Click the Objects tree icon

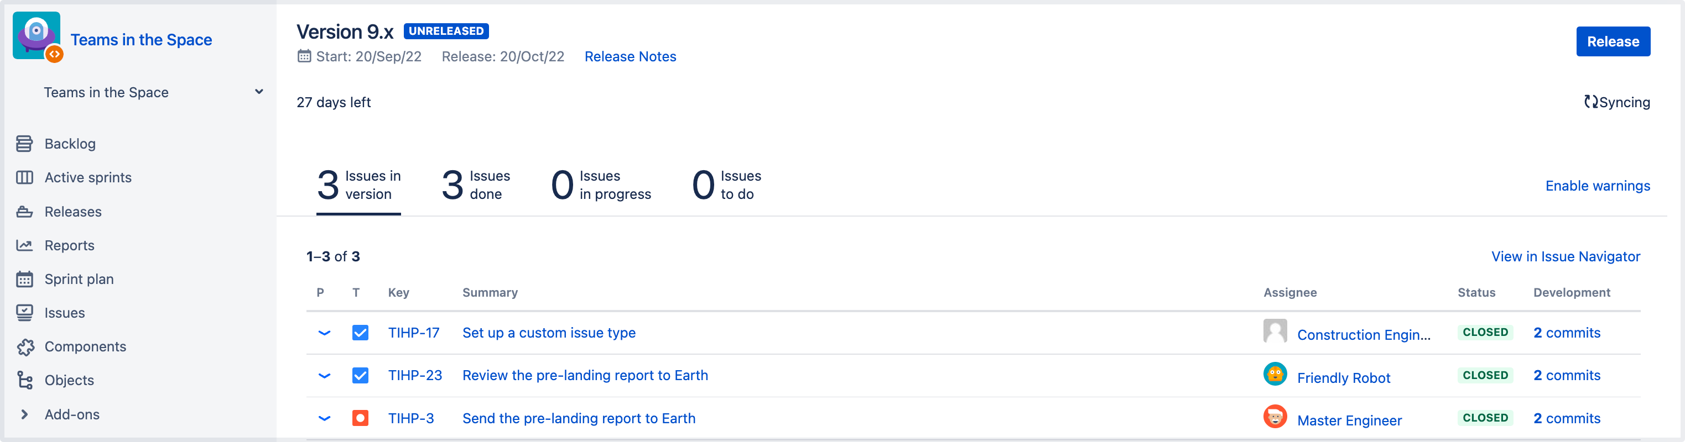coord(25,380)
